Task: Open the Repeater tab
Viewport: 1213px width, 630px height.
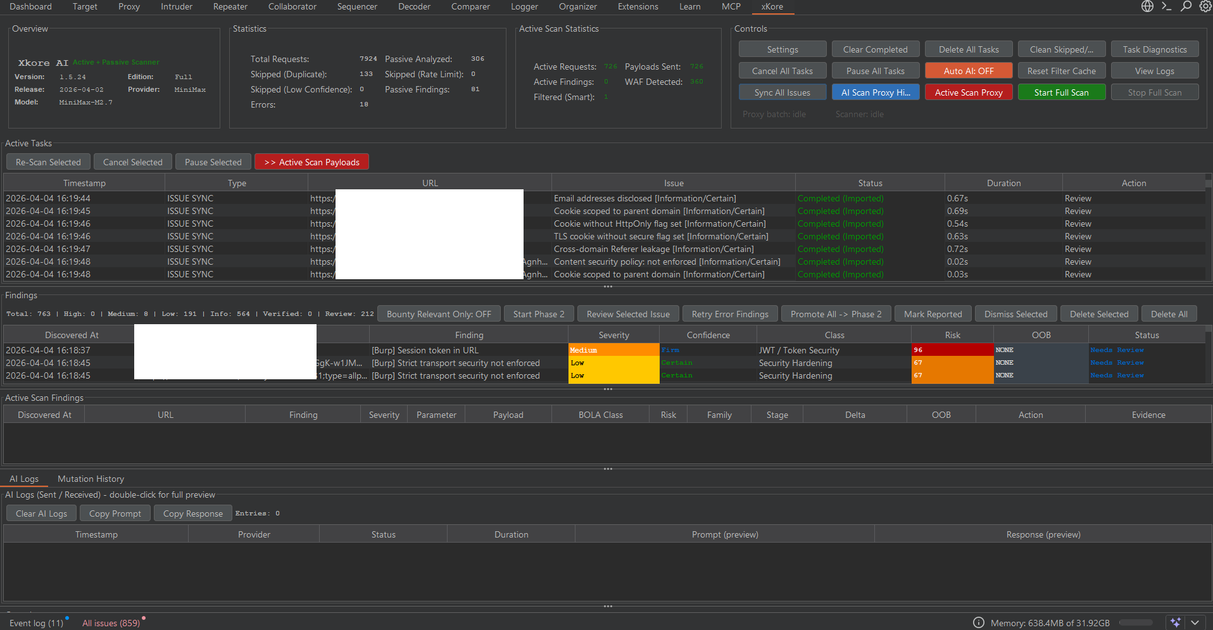Action: [230, 6]
